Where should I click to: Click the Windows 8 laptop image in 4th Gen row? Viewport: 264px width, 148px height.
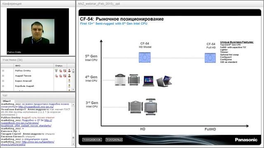pyautogui.click(x=148, y=81)
